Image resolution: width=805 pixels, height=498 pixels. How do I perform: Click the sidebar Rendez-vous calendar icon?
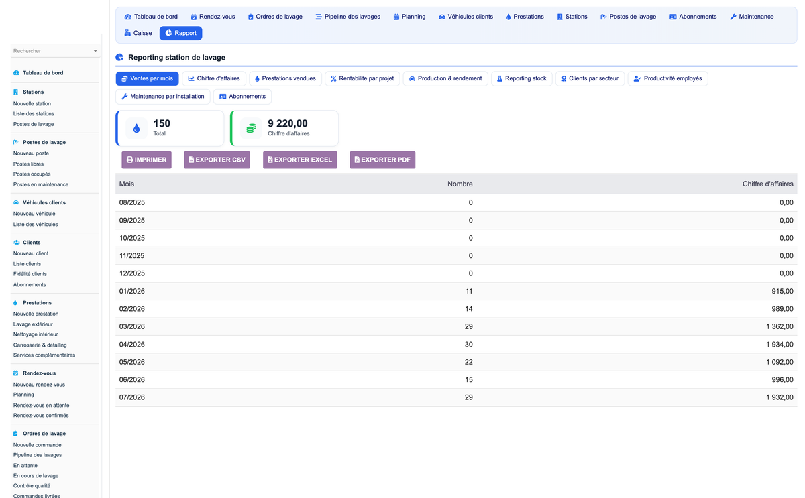[16, 373]
